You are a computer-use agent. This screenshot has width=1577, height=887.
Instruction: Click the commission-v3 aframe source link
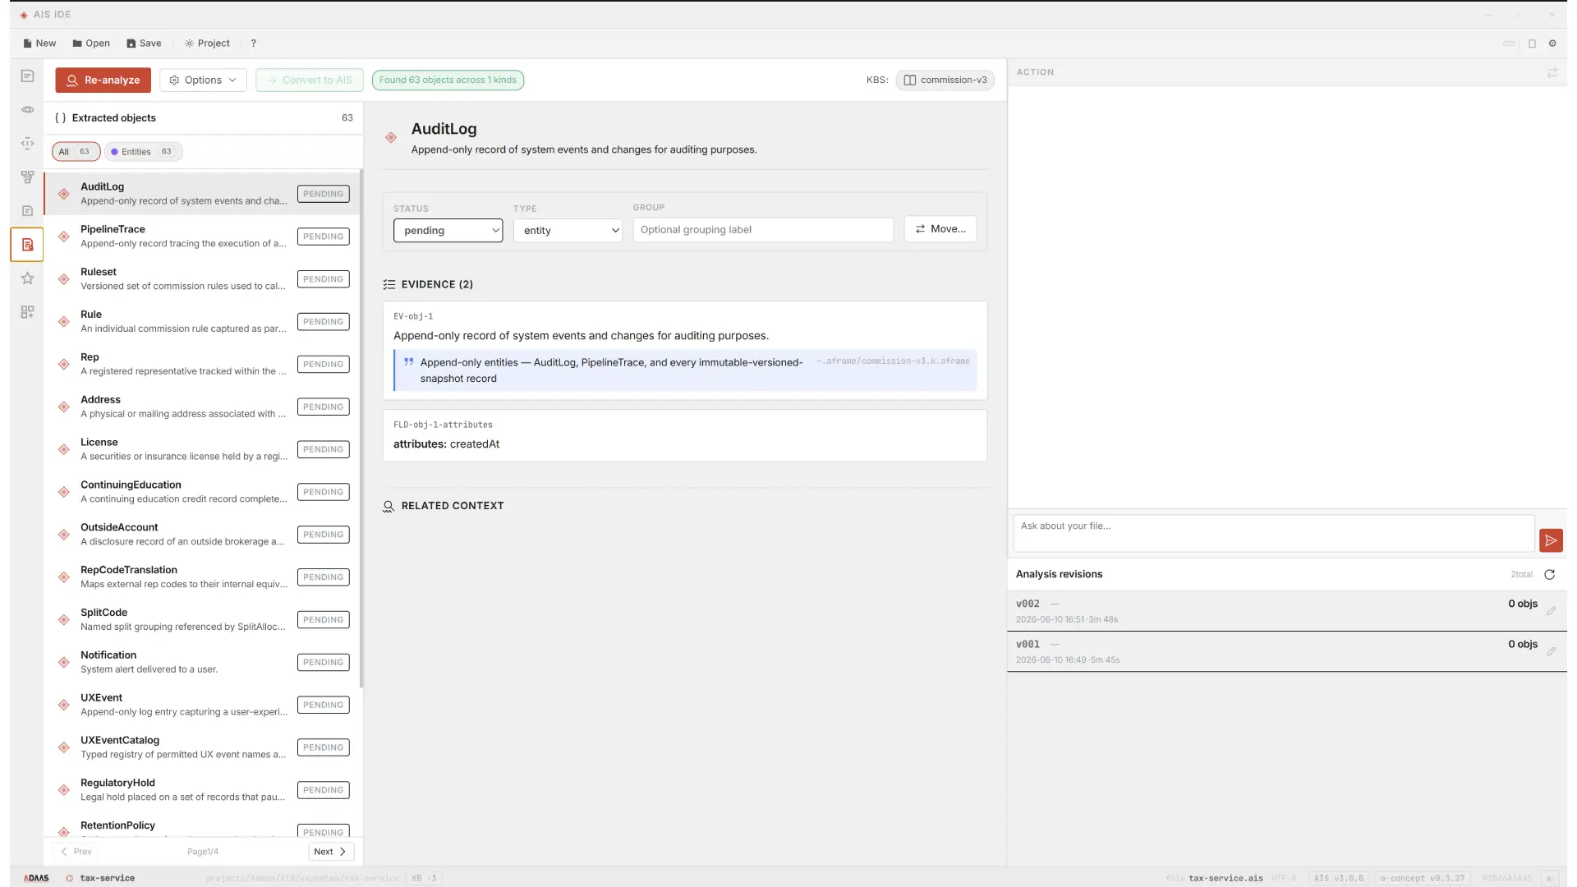click(893, 361)
